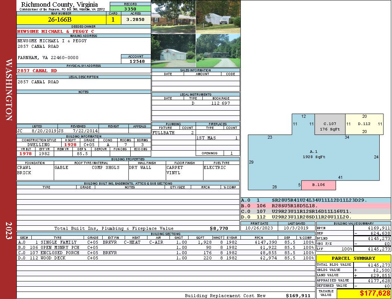
Task: Click the green record number 3350 field
Action: [x=130, y=9]
